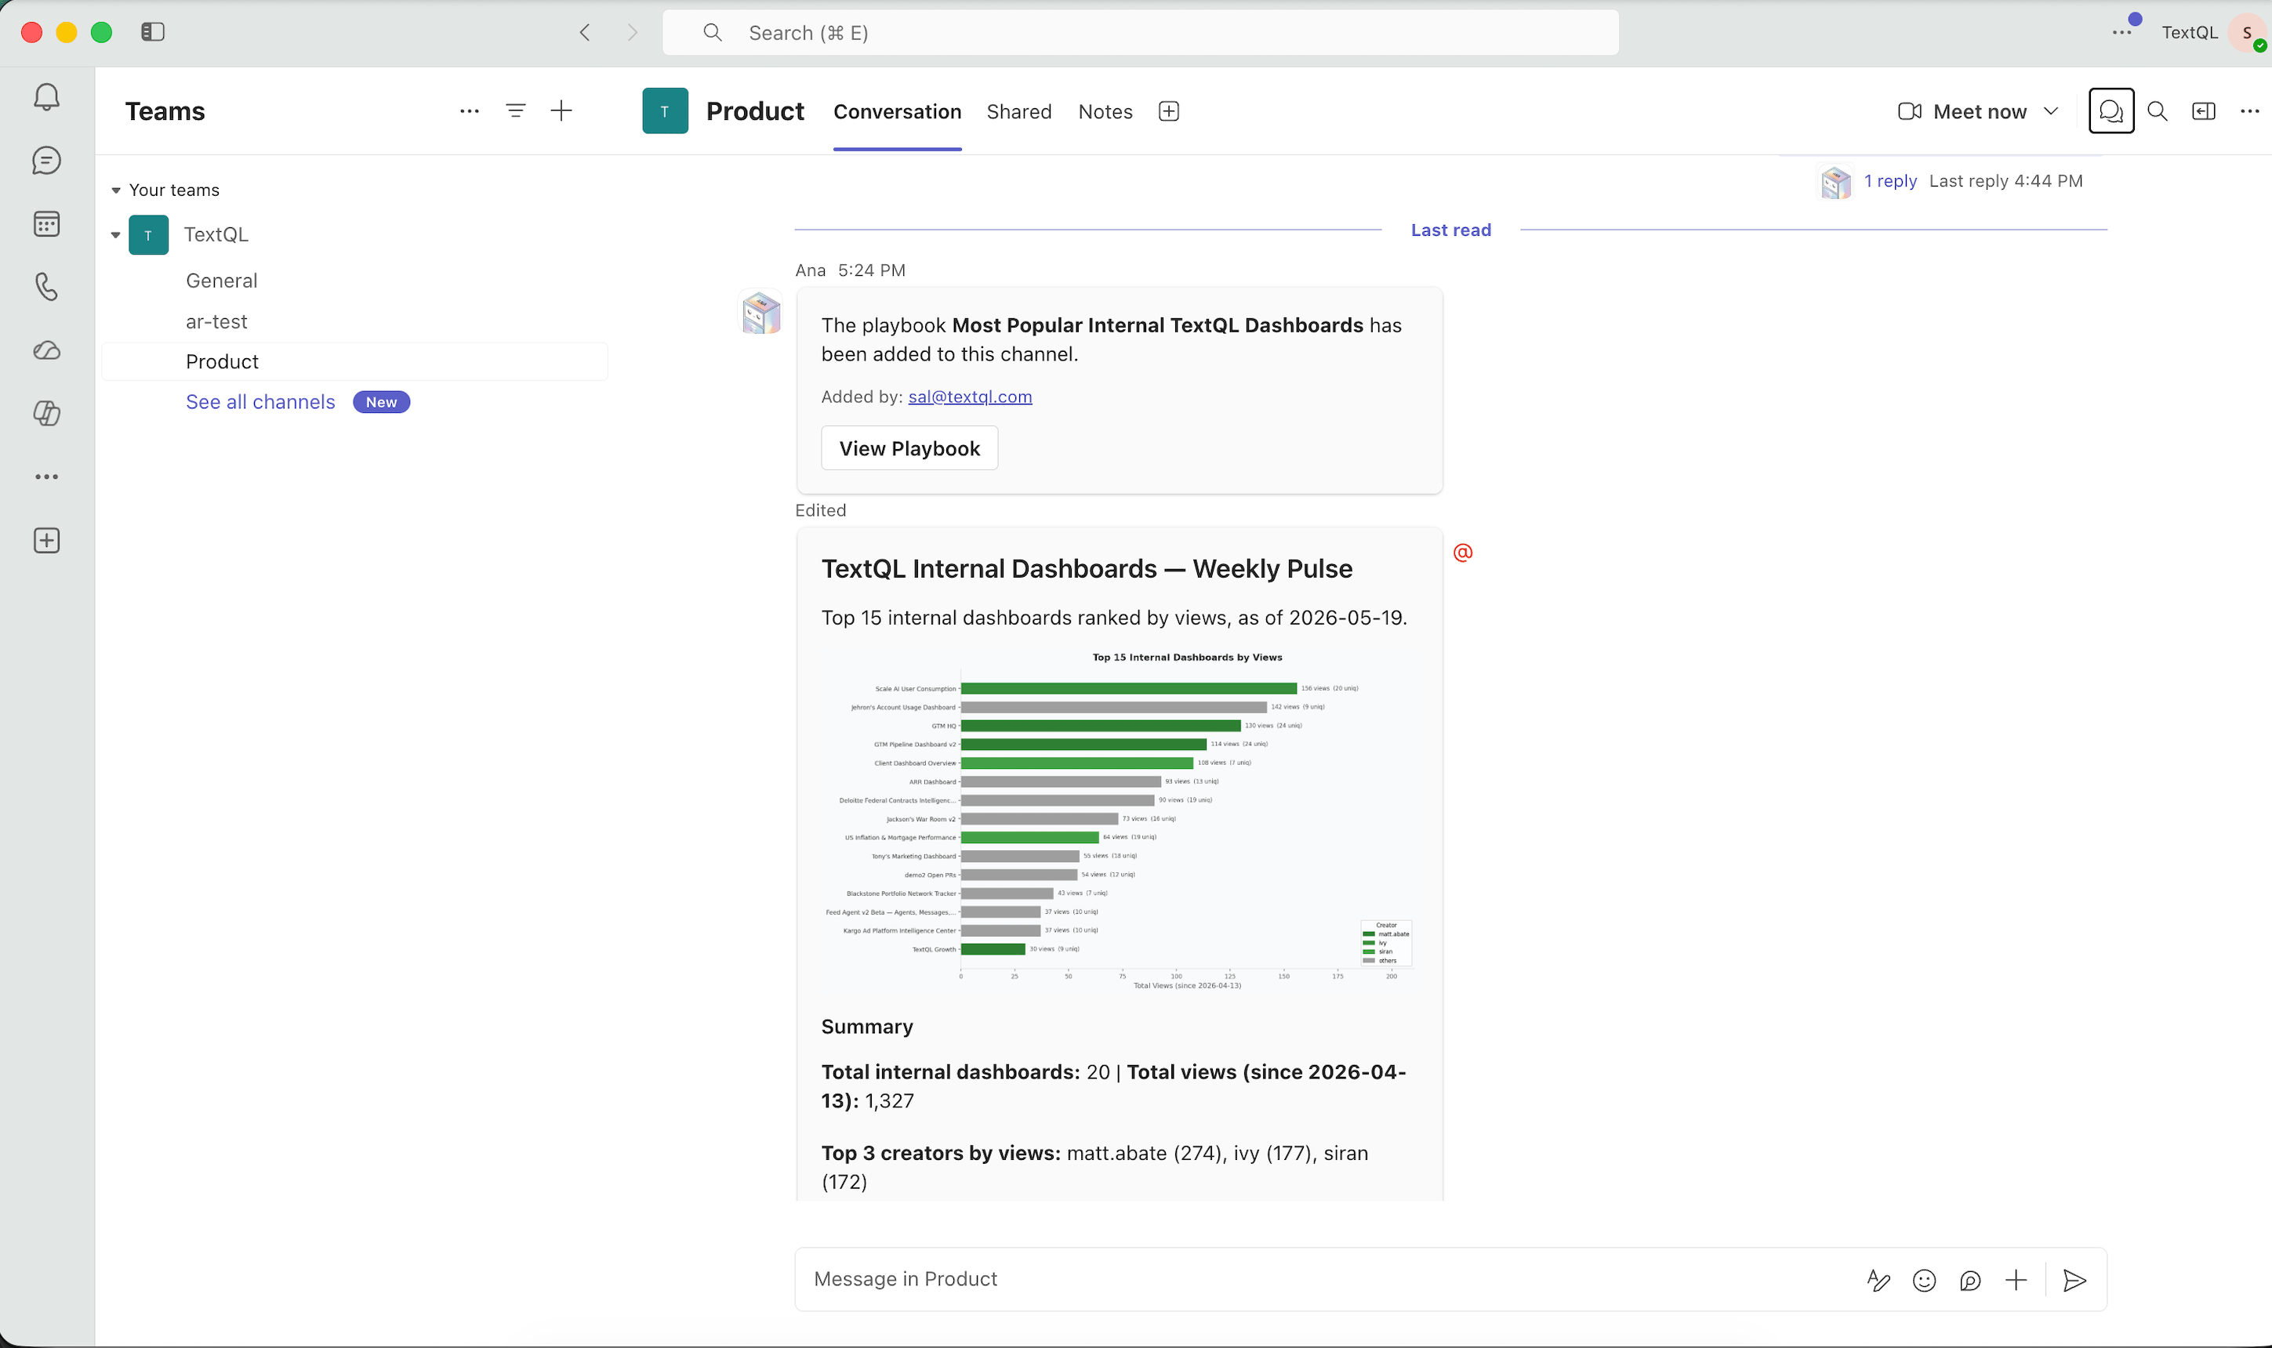
Task: Click the find in channel magnifier icon
Action: 2157,111
